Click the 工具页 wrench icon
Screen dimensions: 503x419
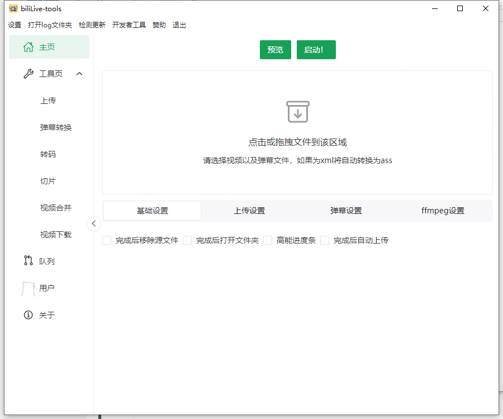point(29,73)
